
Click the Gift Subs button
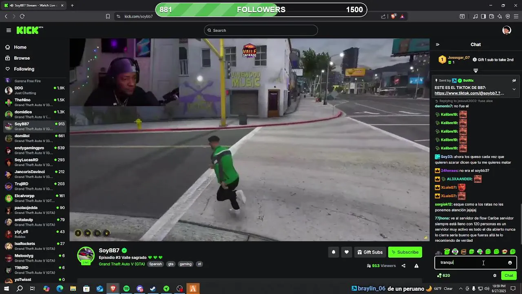click(370, 252)
